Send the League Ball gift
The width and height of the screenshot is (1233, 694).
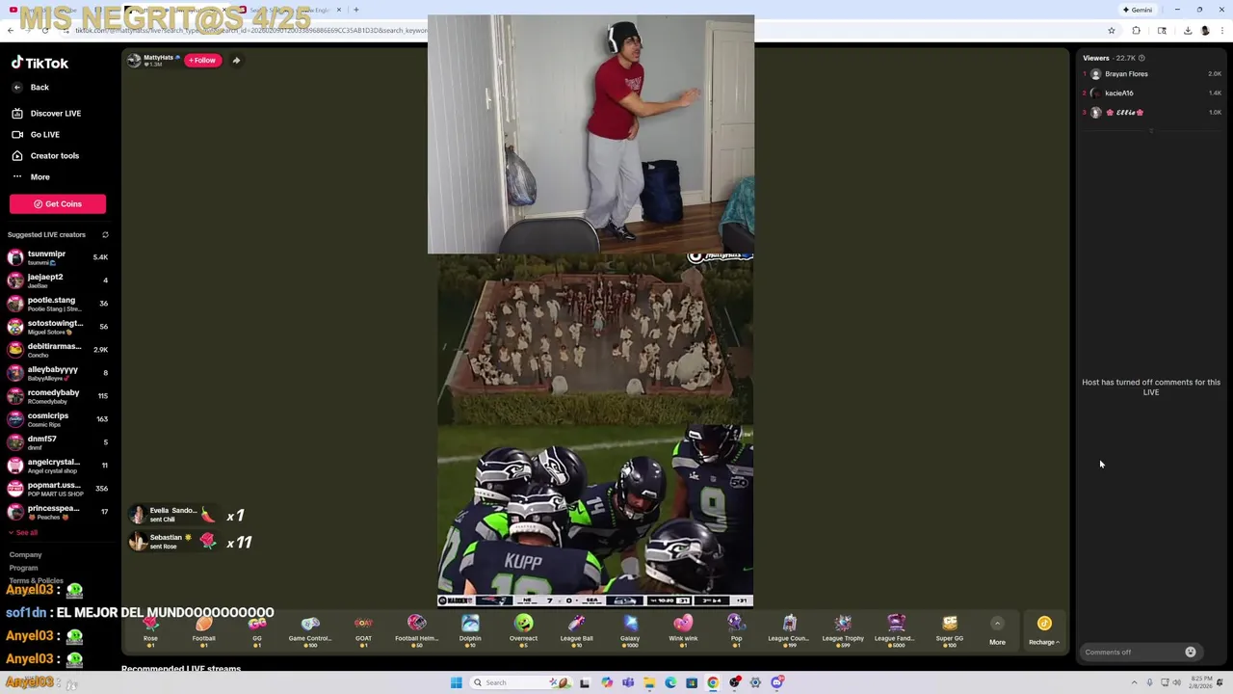pos(576,630)
